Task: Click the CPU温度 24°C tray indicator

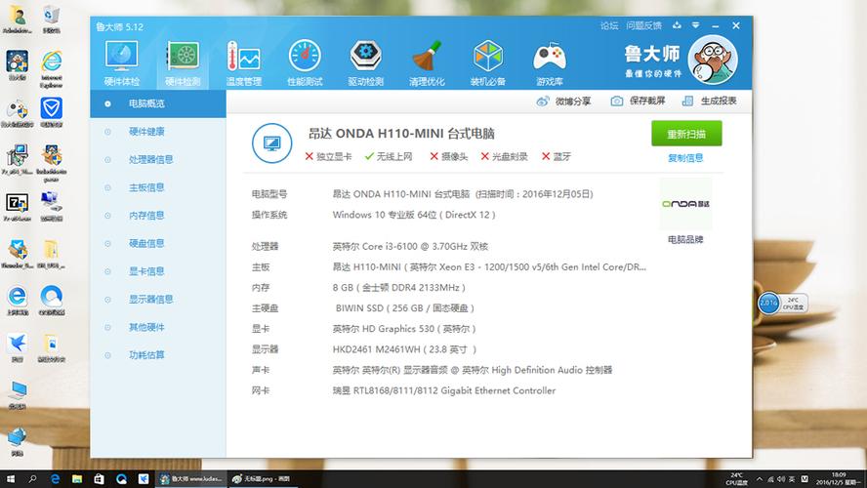Action: point(736,479)
